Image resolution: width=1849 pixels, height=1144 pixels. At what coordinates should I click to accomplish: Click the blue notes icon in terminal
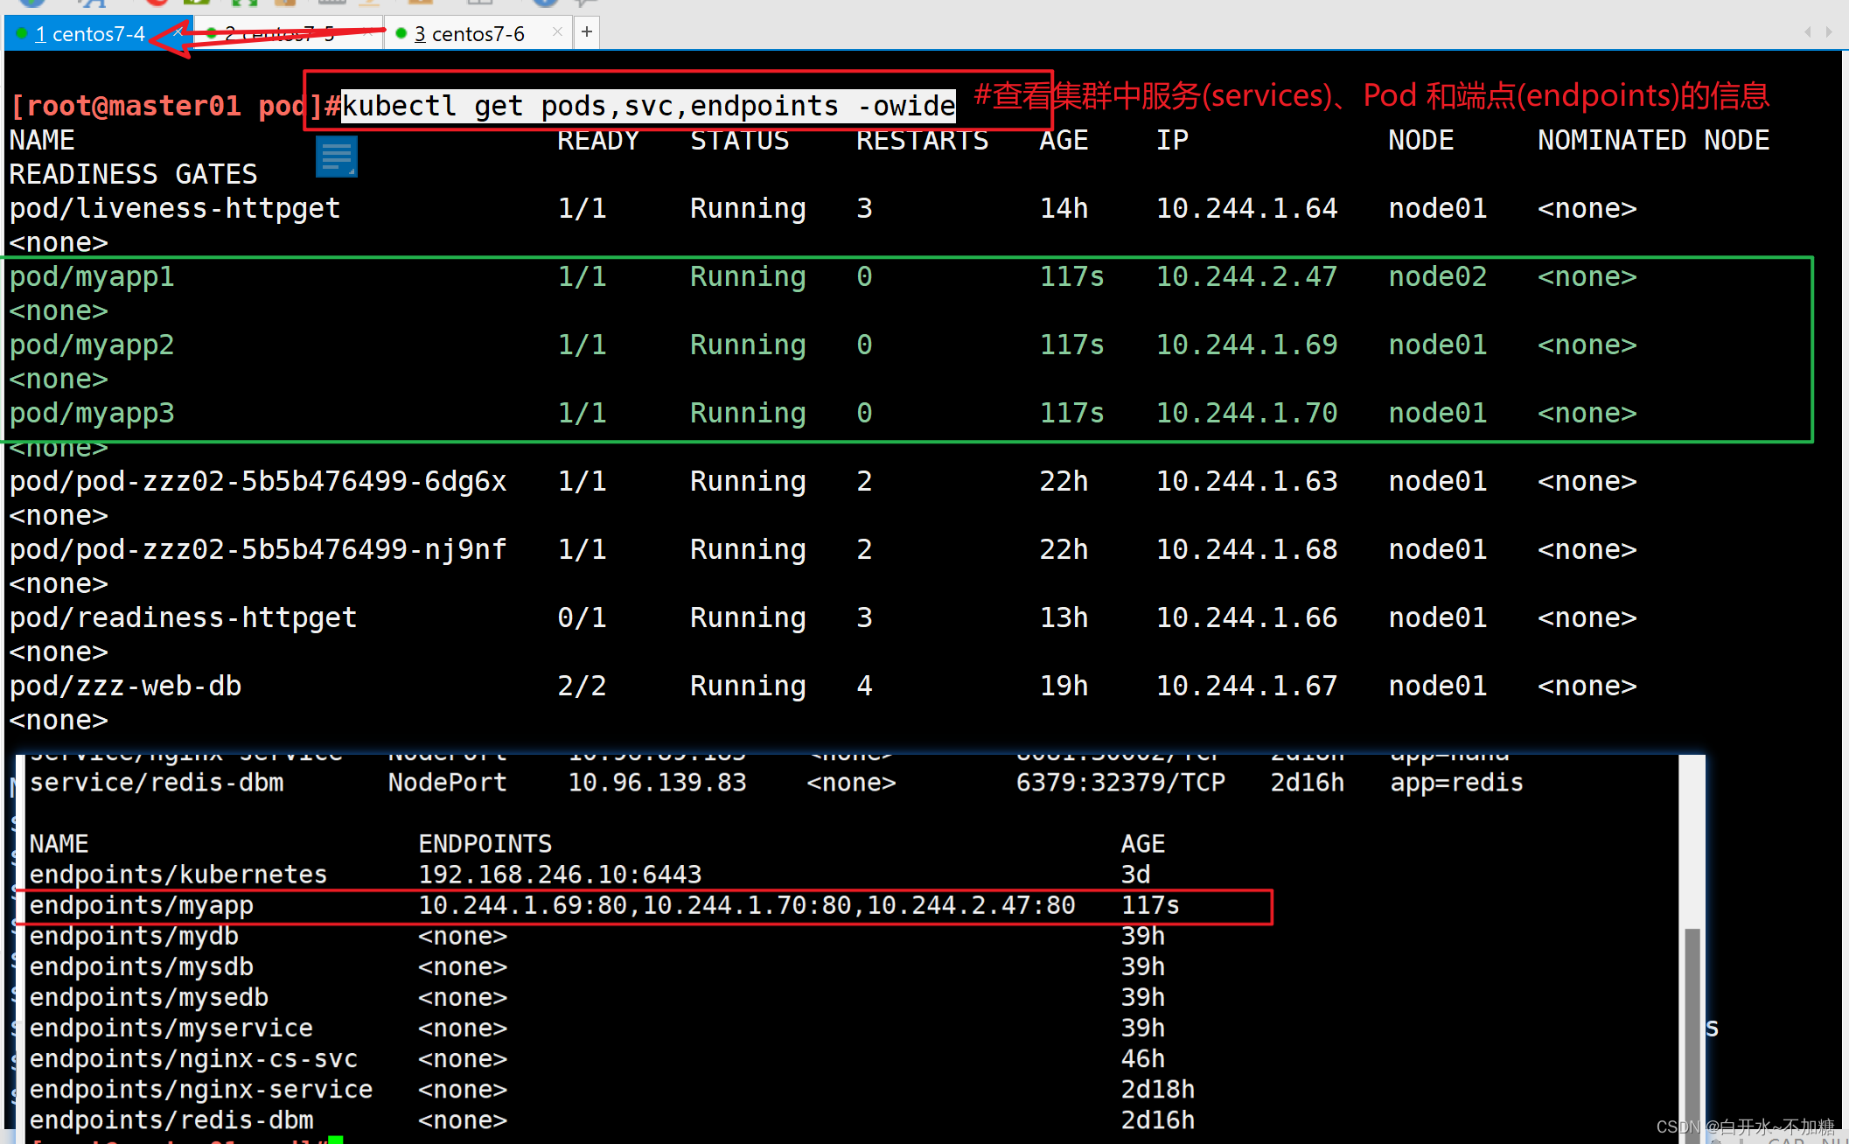click(x=337, y=157)
